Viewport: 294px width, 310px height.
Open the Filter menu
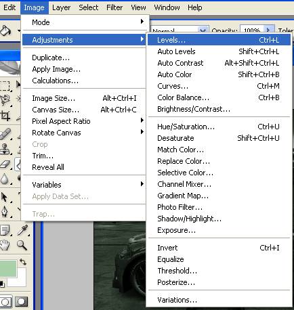[x=114, y=7]
